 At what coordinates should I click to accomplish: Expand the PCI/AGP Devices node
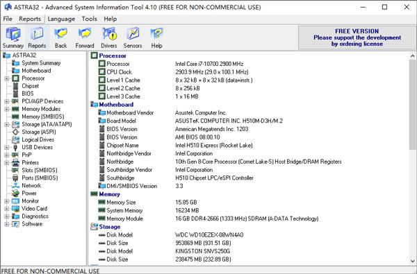tap(7, 101)
